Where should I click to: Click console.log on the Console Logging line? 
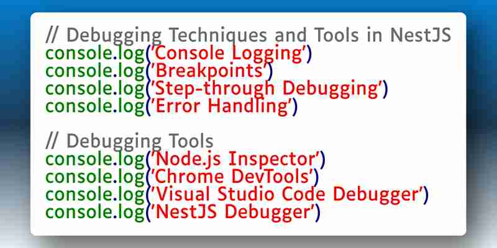[95, 54]
